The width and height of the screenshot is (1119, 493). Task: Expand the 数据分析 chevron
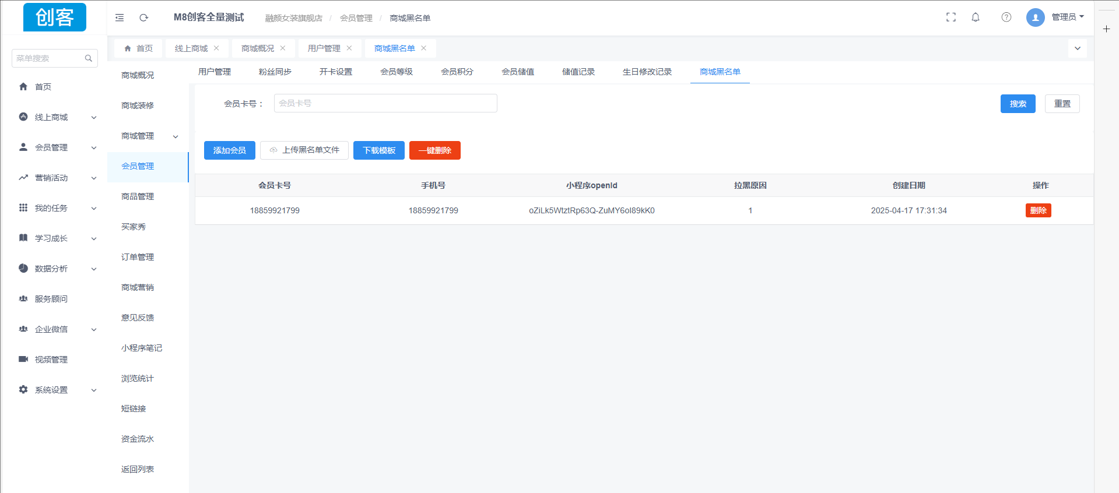coord(94,269)
